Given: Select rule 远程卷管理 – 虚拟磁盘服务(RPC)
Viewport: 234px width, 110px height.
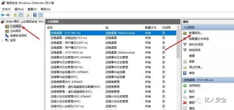Looking at the screenshot, I should [113, 92].
